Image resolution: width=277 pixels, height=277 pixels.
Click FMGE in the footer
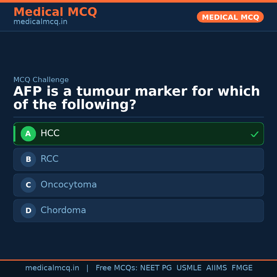click(x=242, y=268)
